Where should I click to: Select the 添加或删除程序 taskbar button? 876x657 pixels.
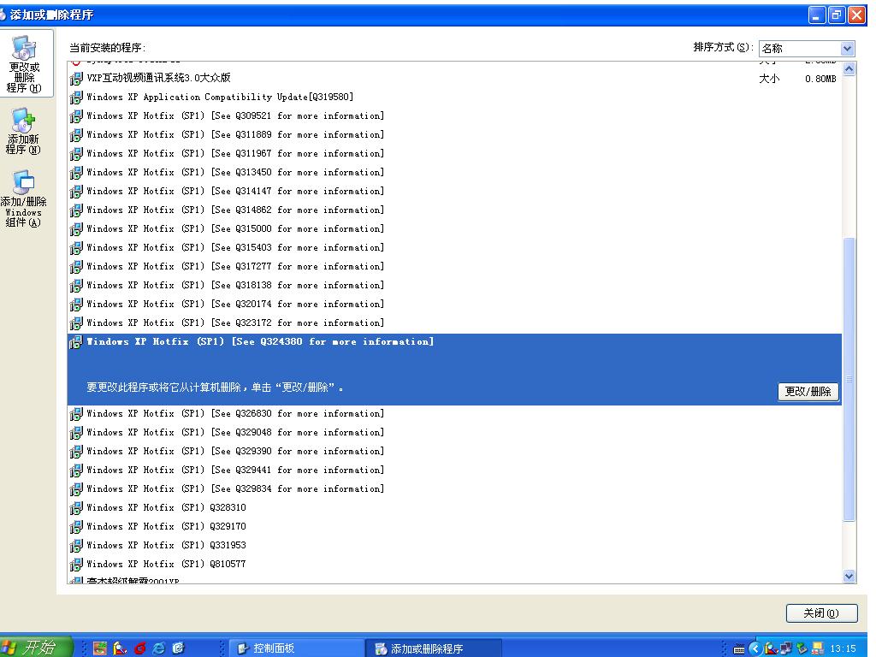pyautogui.click(x=433, y=648)
